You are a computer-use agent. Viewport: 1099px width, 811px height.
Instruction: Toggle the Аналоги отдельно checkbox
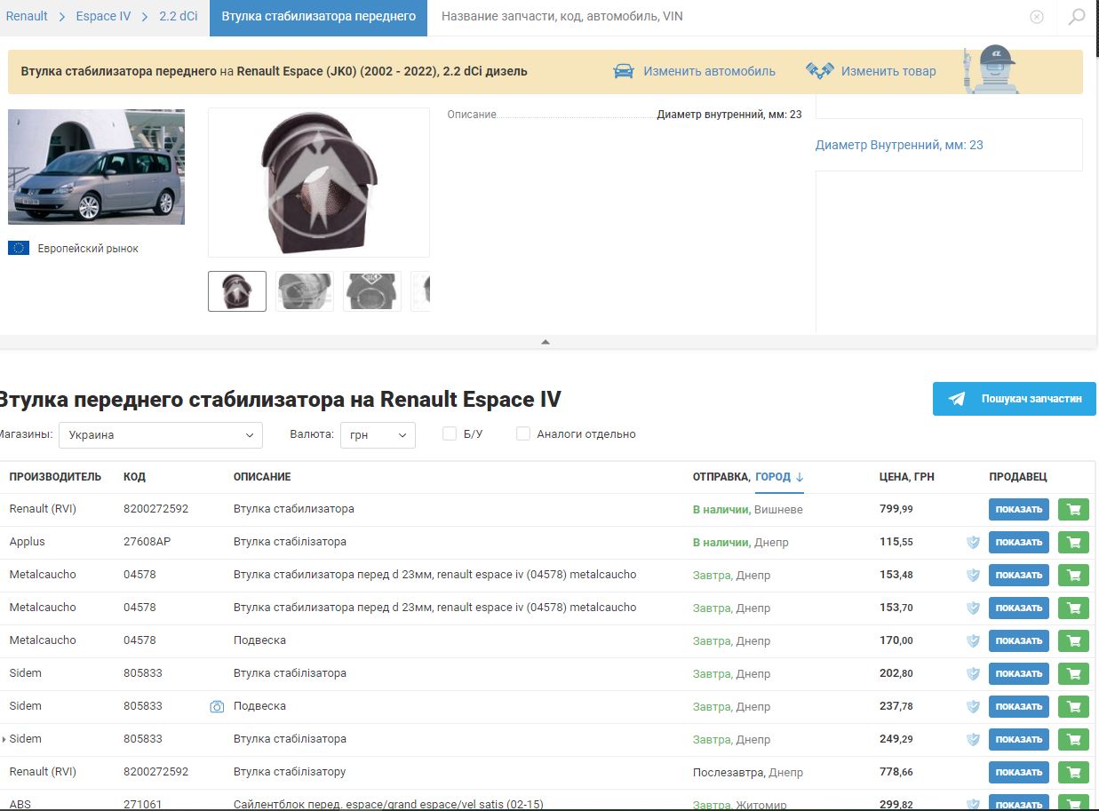point(523,434)
